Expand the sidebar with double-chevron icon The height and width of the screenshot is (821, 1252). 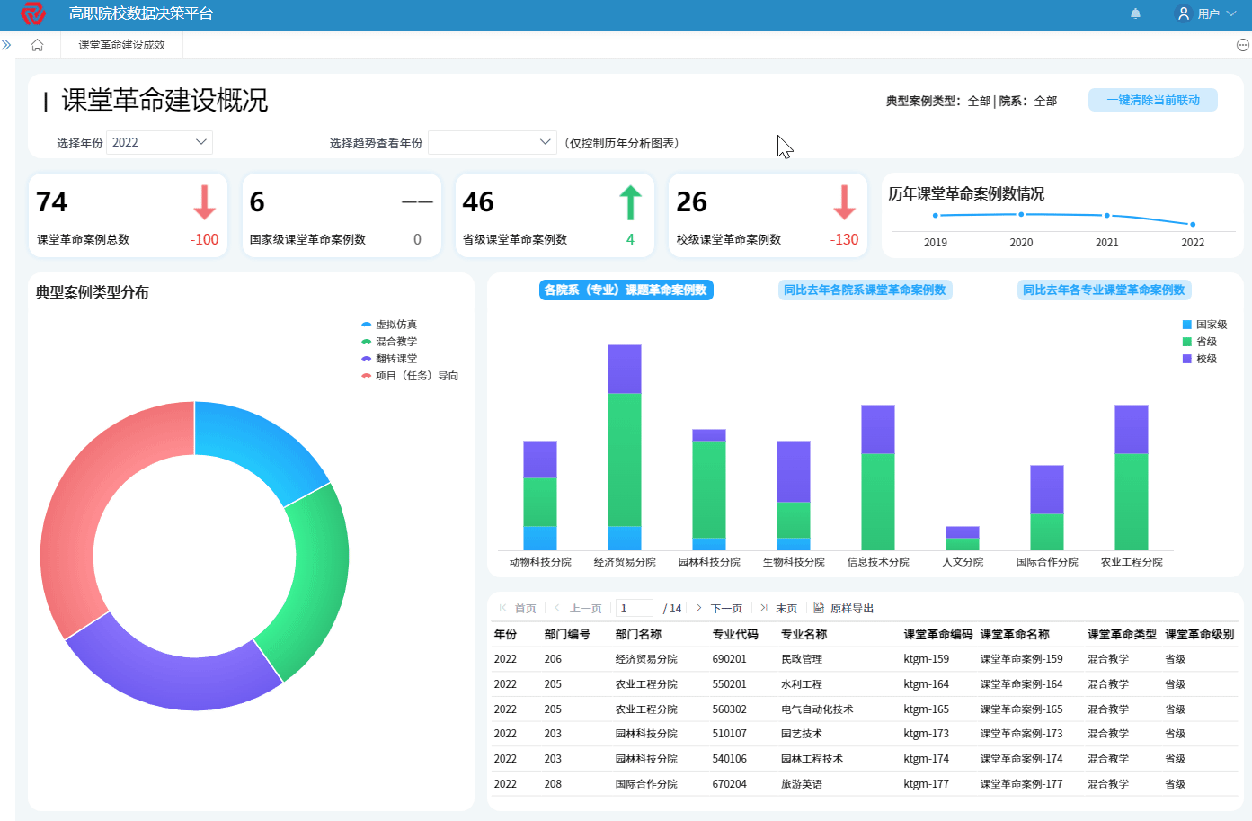[6, 45]
